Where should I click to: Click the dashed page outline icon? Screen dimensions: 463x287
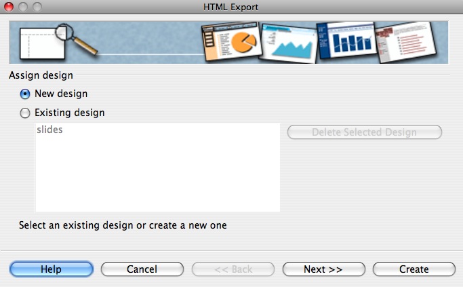click(x=39, y=43)
